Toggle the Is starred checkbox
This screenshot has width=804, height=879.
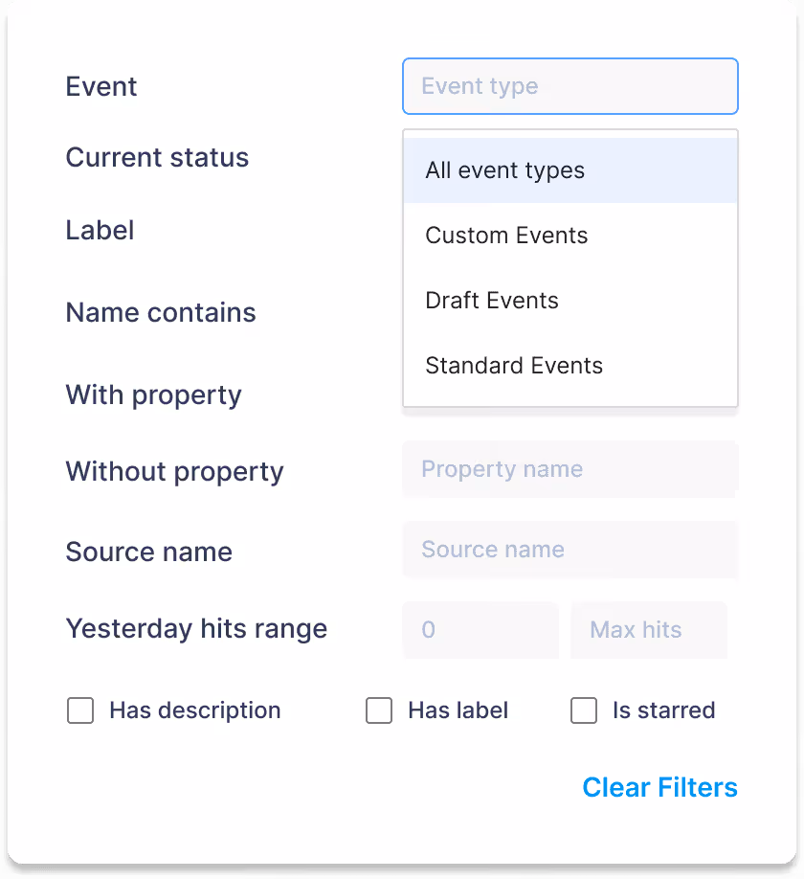(x=584, y=710)
